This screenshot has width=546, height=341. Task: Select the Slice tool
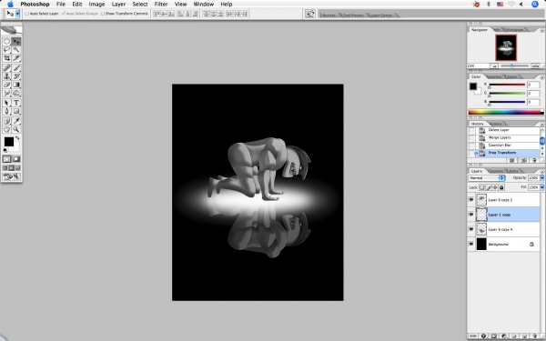click(x=16, y=58)
